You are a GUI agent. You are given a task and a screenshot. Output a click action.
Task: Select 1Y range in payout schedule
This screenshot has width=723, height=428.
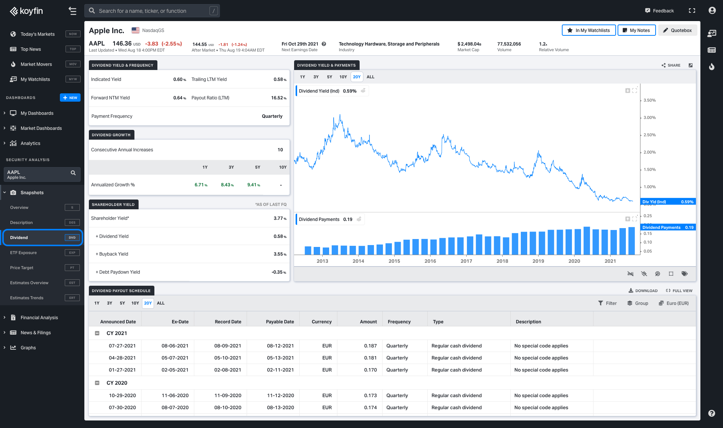97,303
